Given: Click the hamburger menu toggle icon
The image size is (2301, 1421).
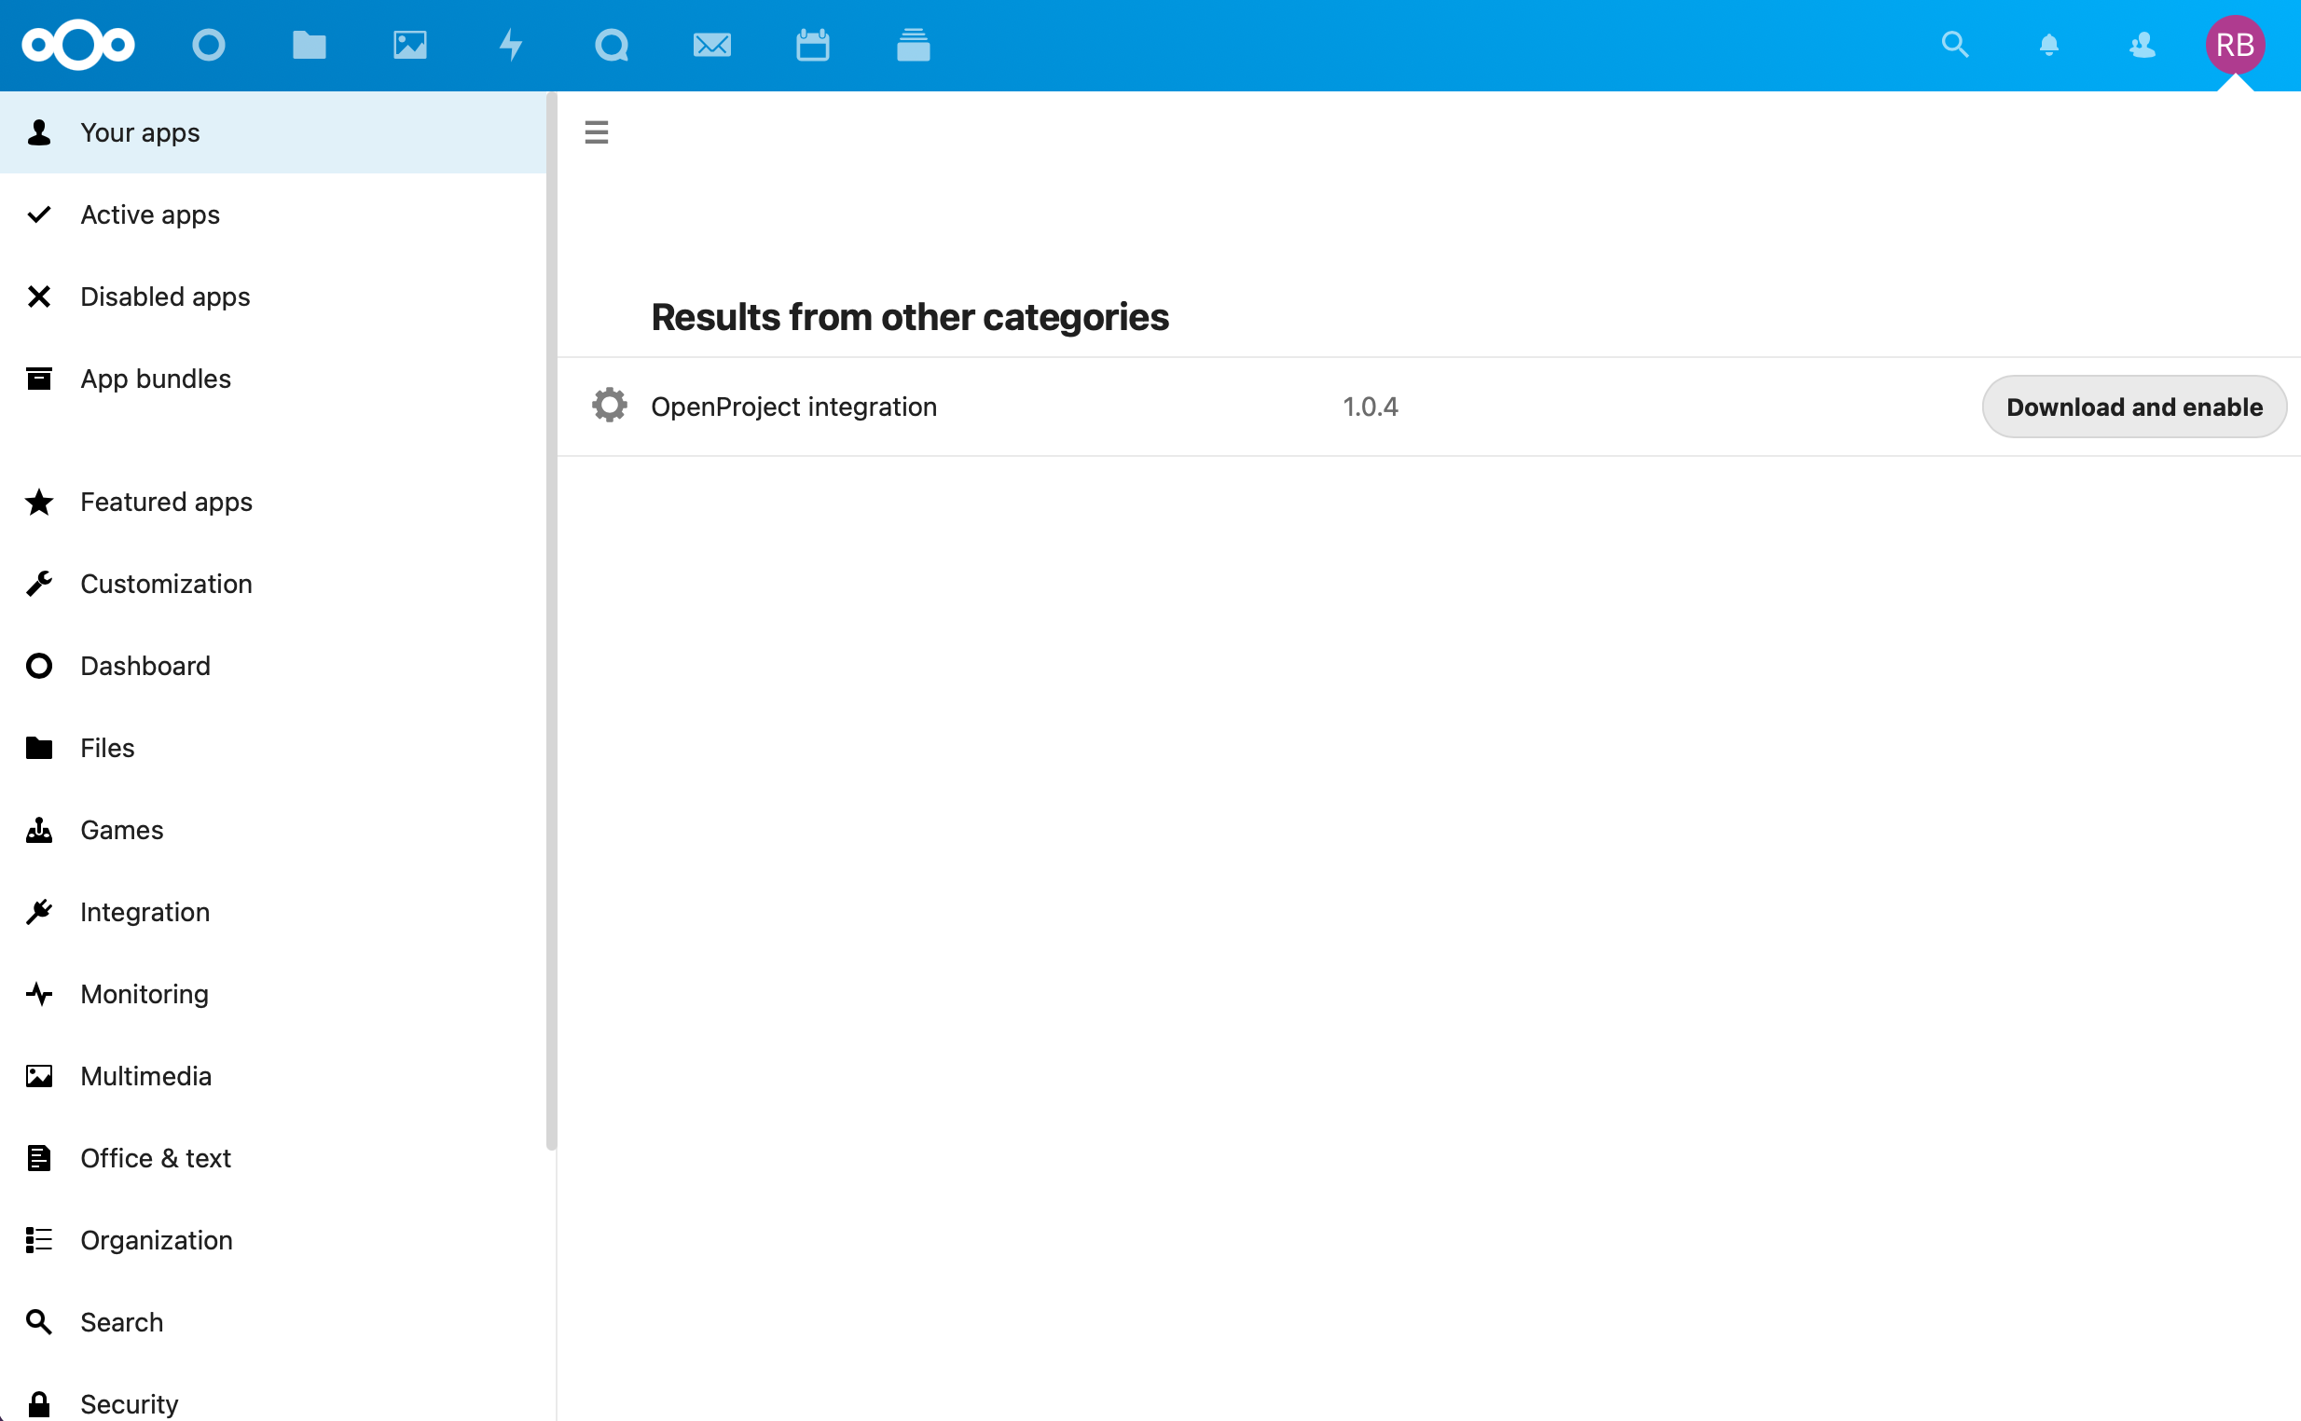Looking at the screenshot, I should pyautogui.click(x=599, y=131).
